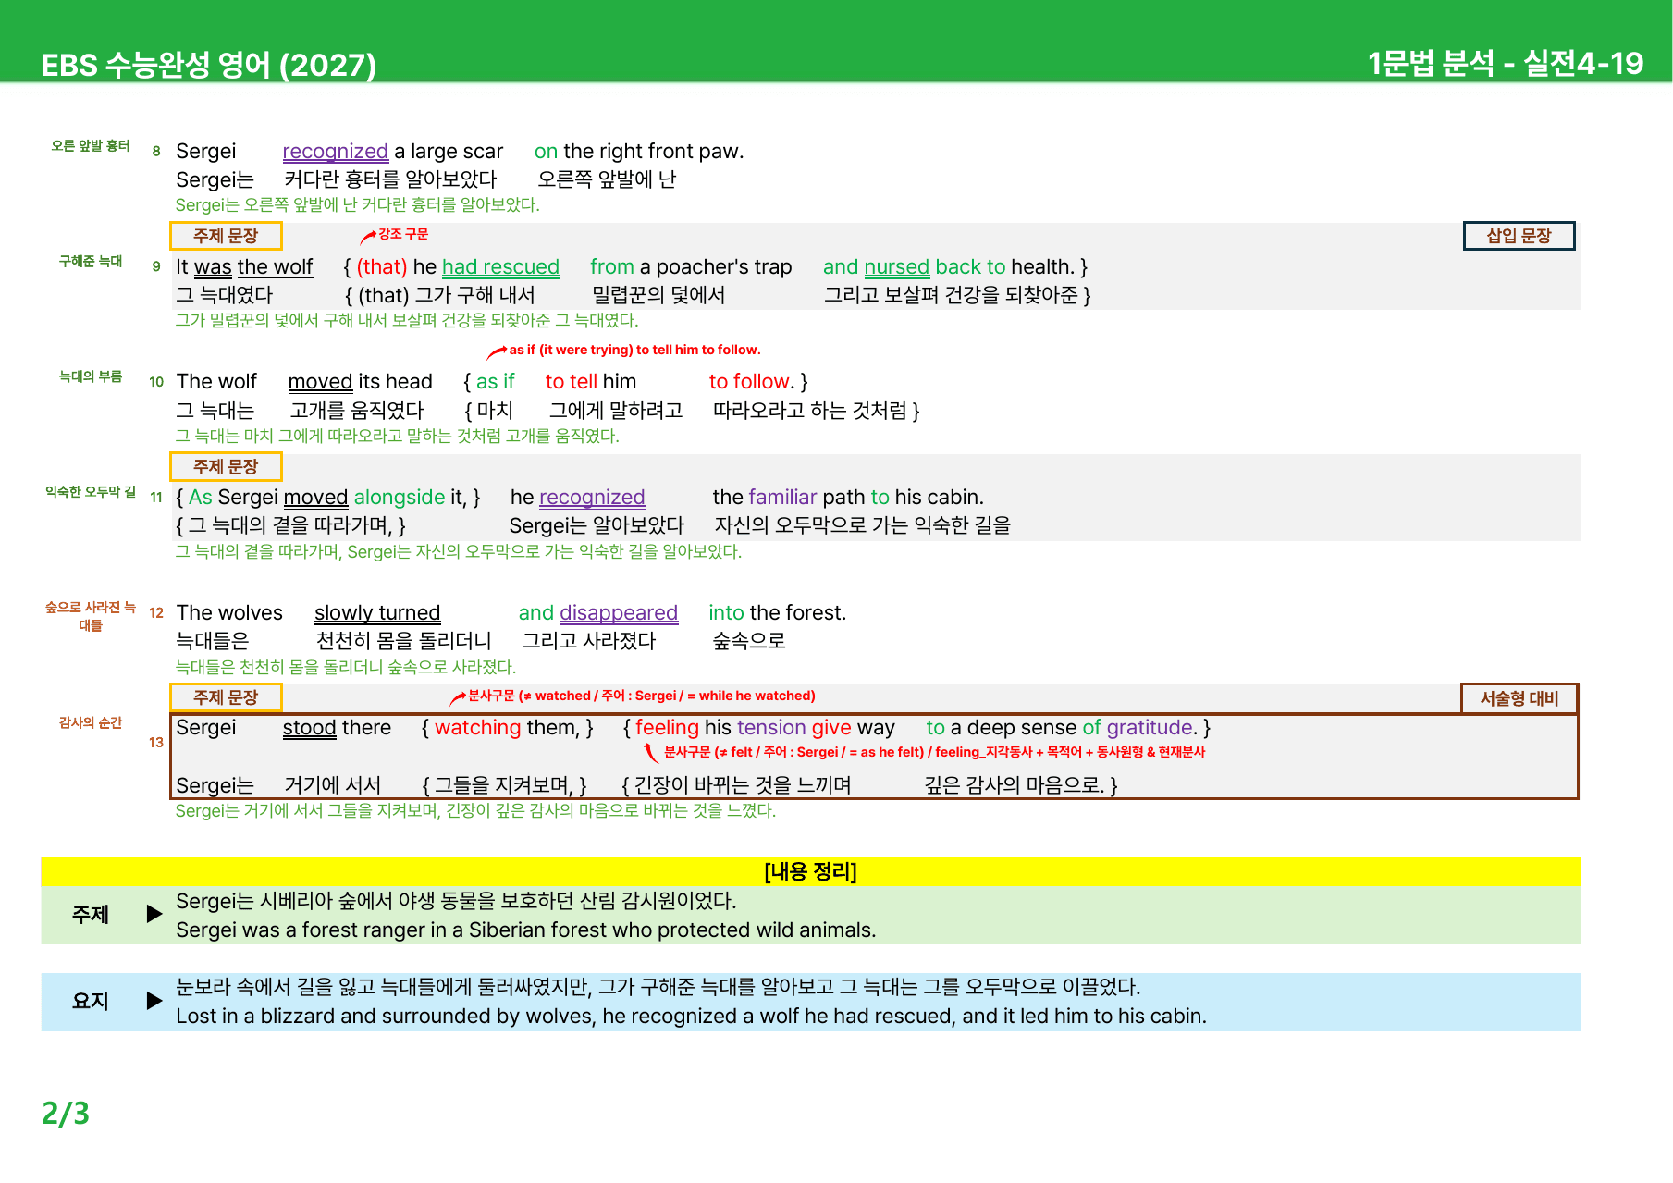Click '밀렵꾼의 덫에서' Korean gloss
The image size is (1673, 1183).
(658, 295)
